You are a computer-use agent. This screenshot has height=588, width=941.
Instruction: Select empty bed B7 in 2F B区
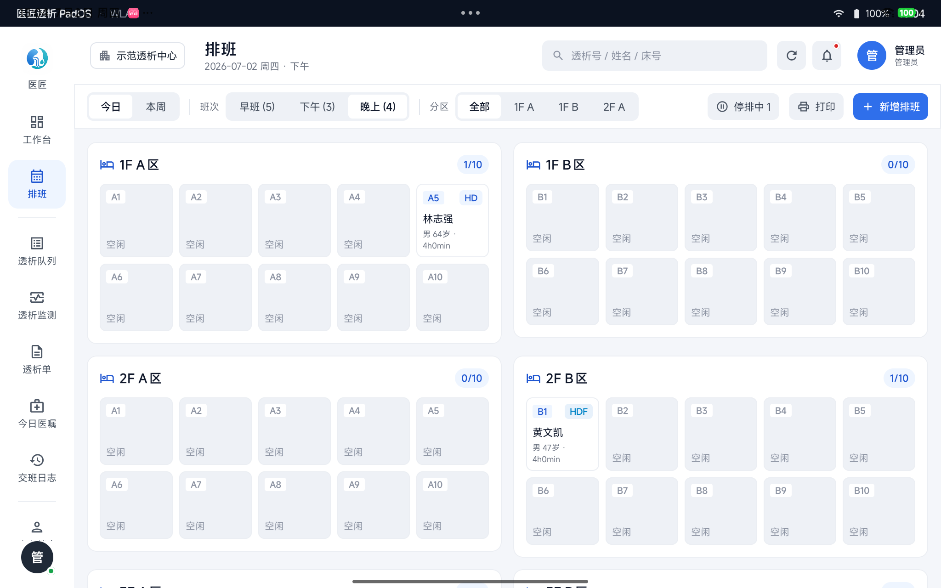coord(642,511)
